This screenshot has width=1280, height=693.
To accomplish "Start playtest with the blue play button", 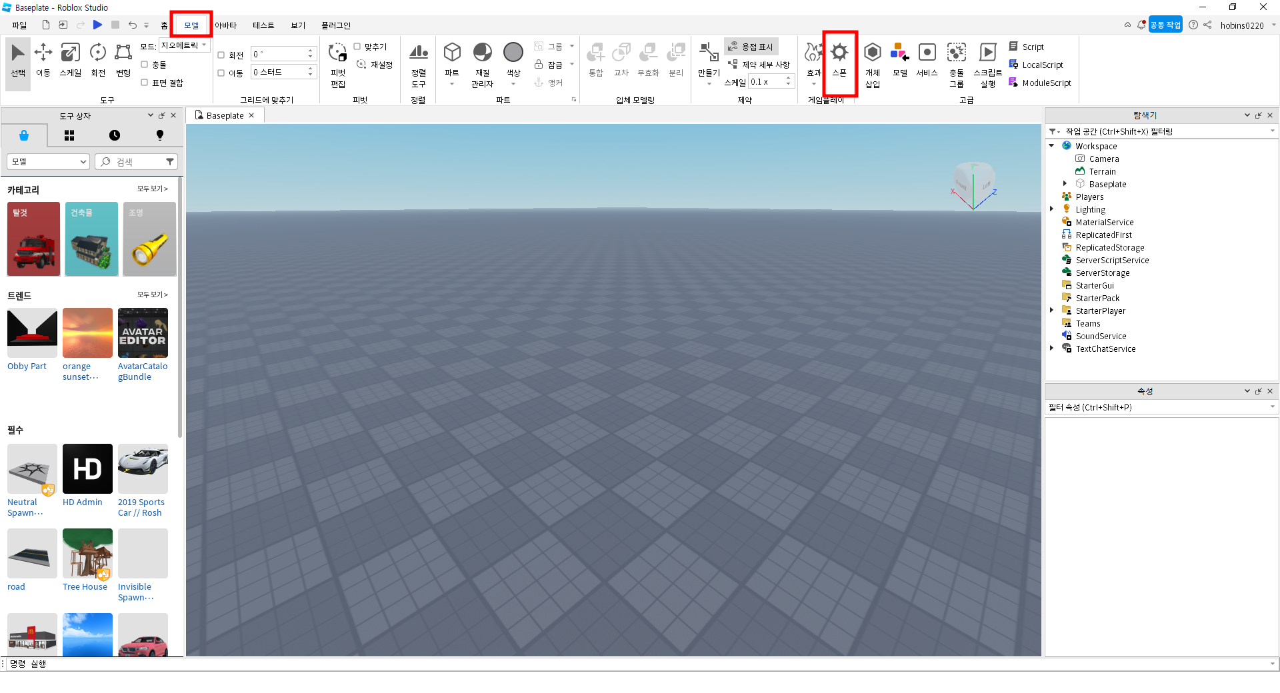I will 97,25.
